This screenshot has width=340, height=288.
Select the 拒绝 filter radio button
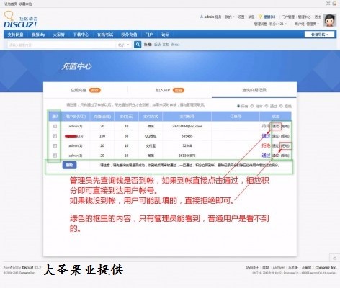[x=281, y=106]
